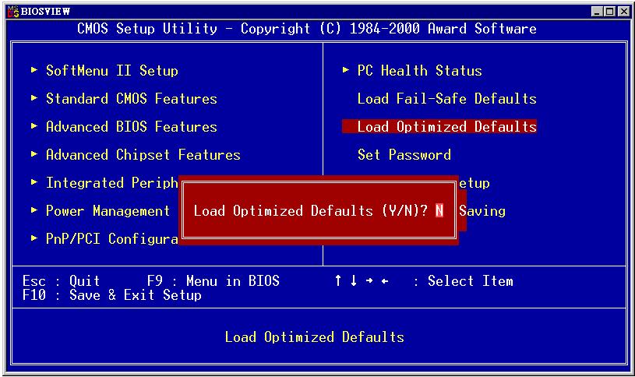Image resolution: width=635 pixels, height=377 pixels.
Task: Choose Advanced Chipset Features
Action: click(x=143, y=155)
